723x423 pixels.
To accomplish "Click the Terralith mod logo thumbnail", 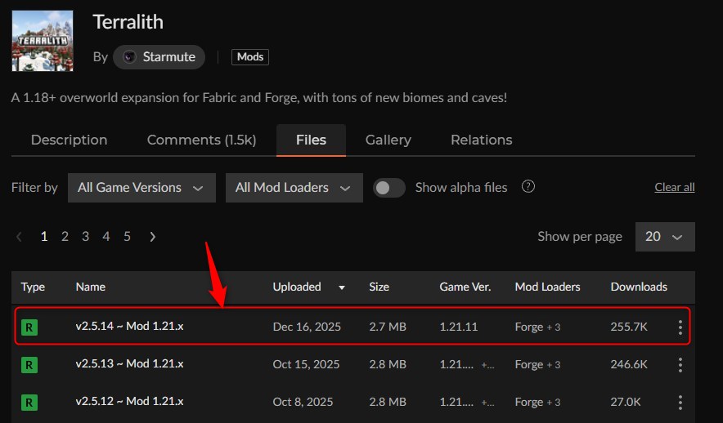I will point(43,41).
